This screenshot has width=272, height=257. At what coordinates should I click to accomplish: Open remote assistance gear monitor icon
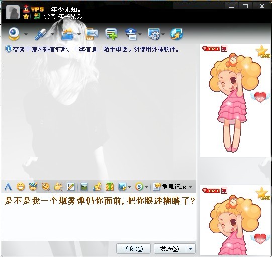tap(154, 34)
